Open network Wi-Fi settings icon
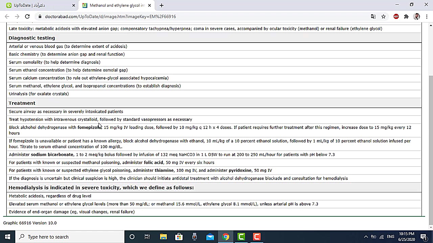This screenshot has height=243, width=433. [x=382, y=237]
